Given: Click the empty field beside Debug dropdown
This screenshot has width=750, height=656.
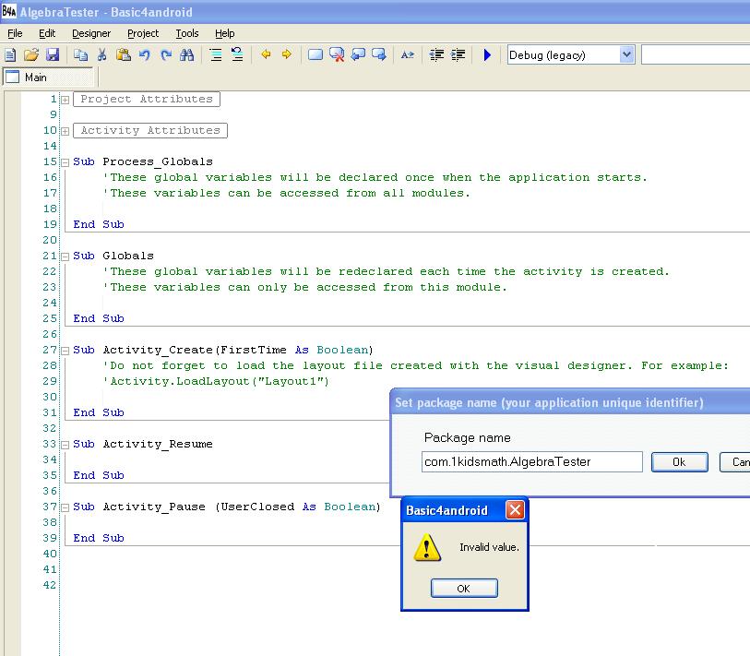Looking at the screenshot, I should click(x=696, y=55).
